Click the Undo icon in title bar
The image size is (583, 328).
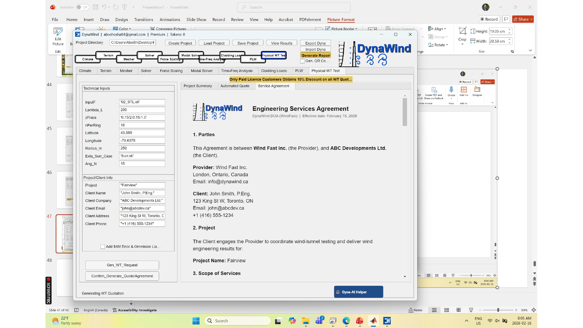point(104,7)
